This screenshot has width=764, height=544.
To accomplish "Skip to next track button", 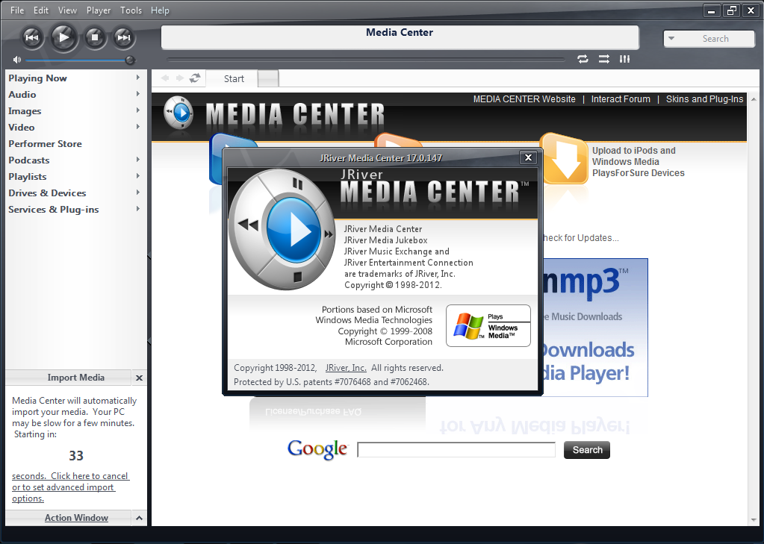I will point(124,37).
